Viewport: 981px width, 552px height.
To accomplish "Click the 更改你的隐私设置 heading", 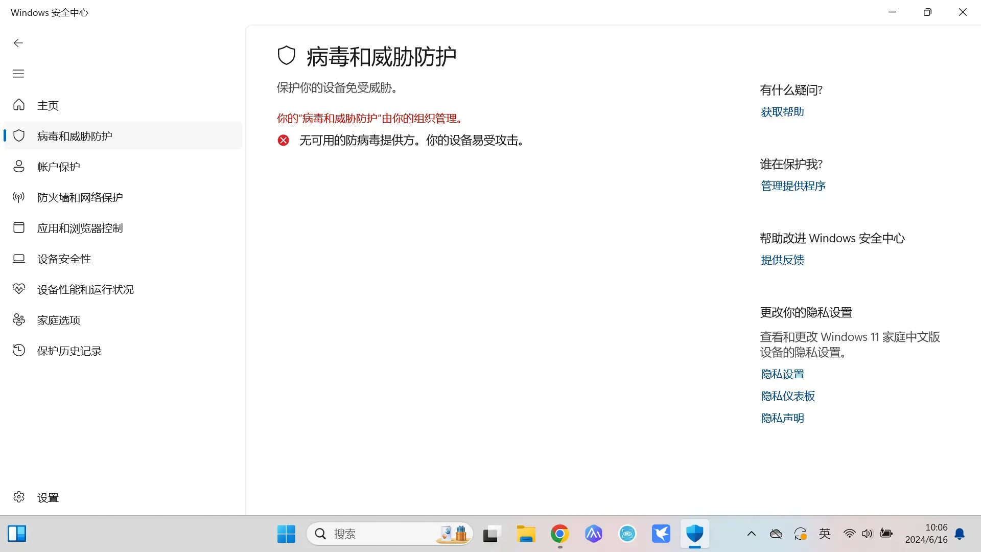I will 806,312.
